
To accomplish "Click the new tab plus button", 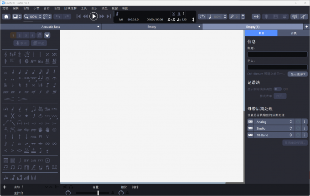I will tap(306, 27).
